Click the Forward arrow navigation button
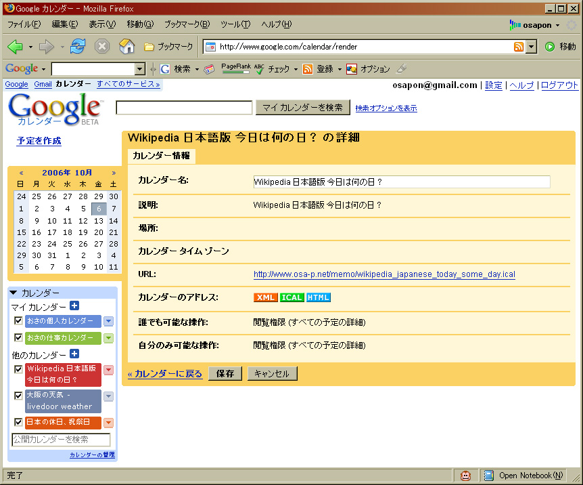 (x=47, y=47)
